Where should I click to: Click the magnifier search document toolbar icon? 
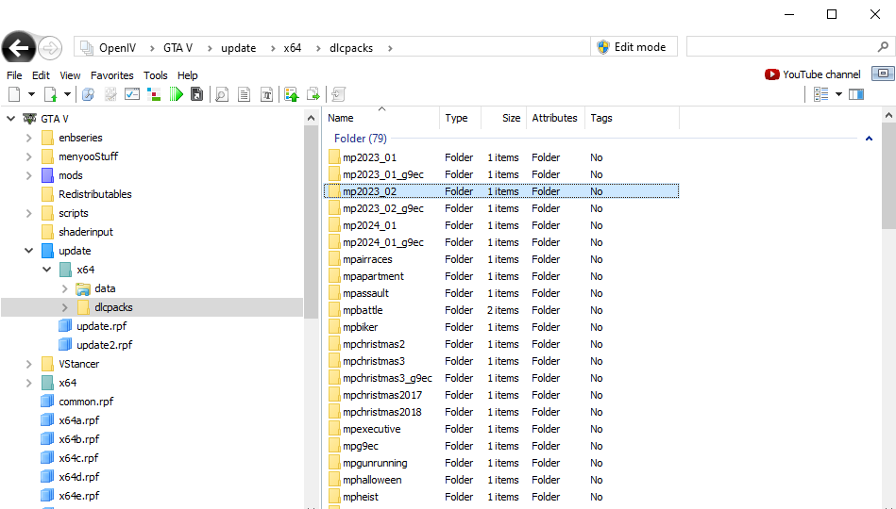(222, 94)
